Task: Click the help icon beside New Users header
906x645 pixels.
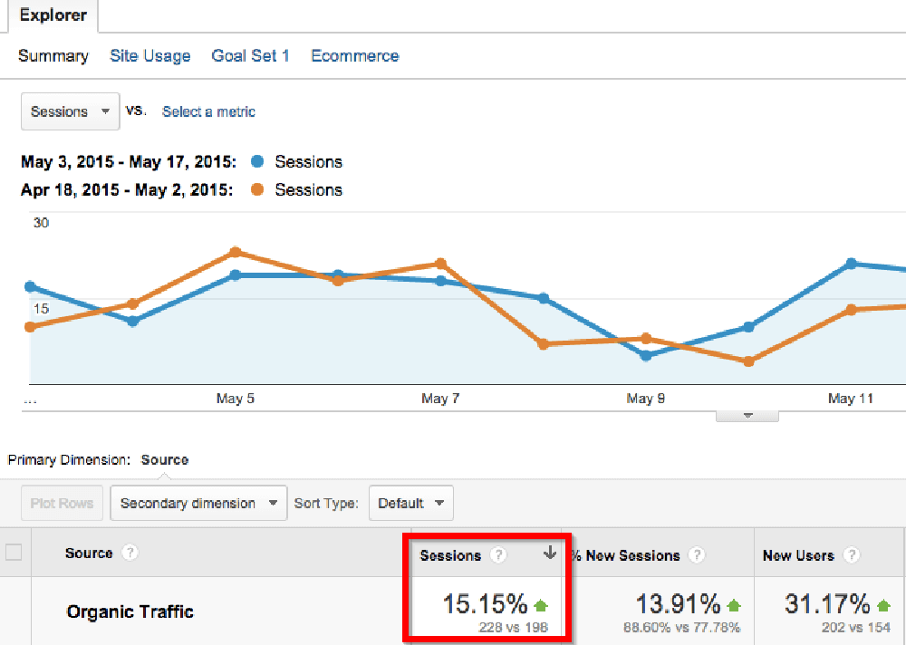Action: pyautogui.click(x=851, y=555)
